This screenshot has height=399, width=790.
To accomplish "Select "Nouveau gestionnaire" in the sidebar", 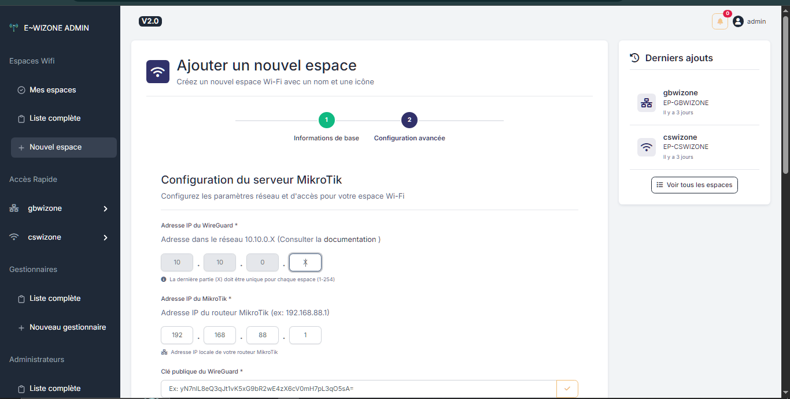I will click(x=68, y=327).
